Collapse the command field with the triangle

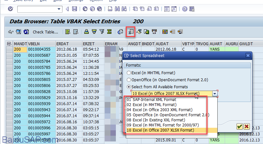[67, 9]
